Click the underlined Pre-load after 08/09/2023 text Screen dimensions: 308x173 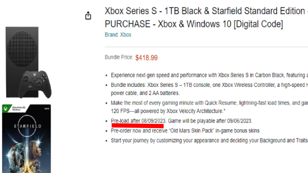(x=138, y=121)
